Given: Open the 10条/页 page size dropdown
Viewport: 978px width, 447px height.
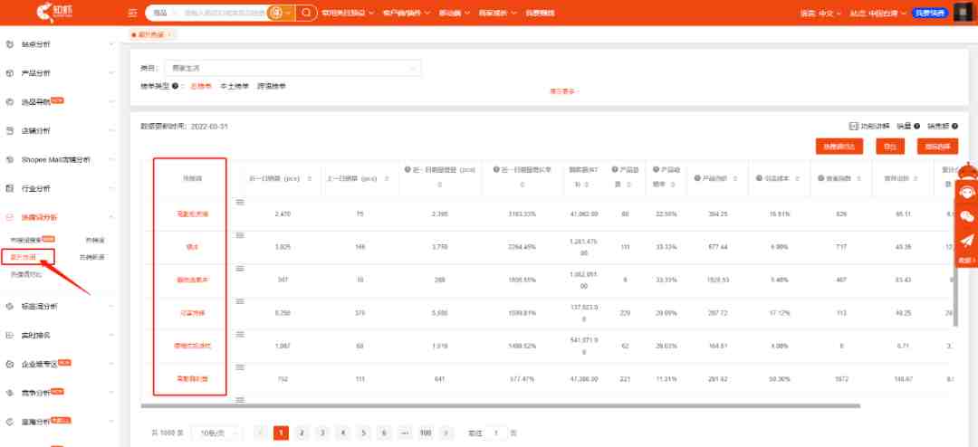Looking at the screenshot, I should tap(217, 433).
